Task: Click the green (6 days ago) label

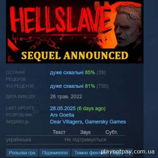Action: click(x=91, y=108)
